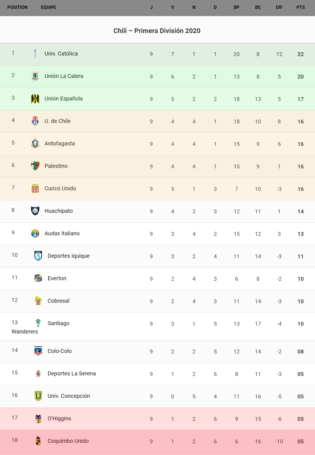Click the Chili – Primera División 2020 title
The image size is (315, 455).
157,31
